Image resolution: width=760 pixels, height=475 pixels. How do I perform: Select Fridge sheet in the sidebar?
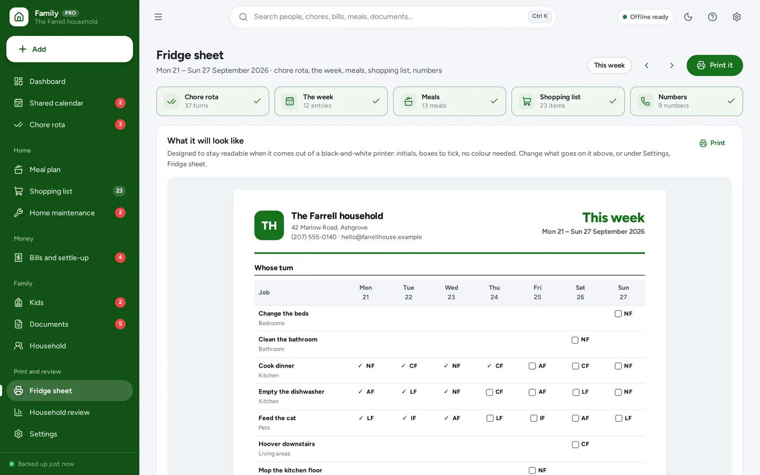69,391
